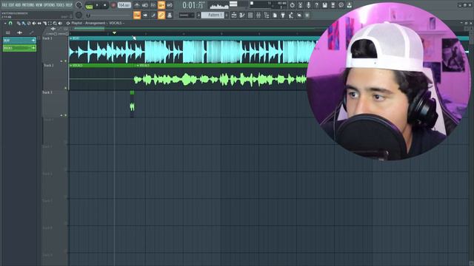Click the playhead marker on timeline ruler
Image resolution: width=474 pixels, height=266 pixels.
[x=114, y=33]
